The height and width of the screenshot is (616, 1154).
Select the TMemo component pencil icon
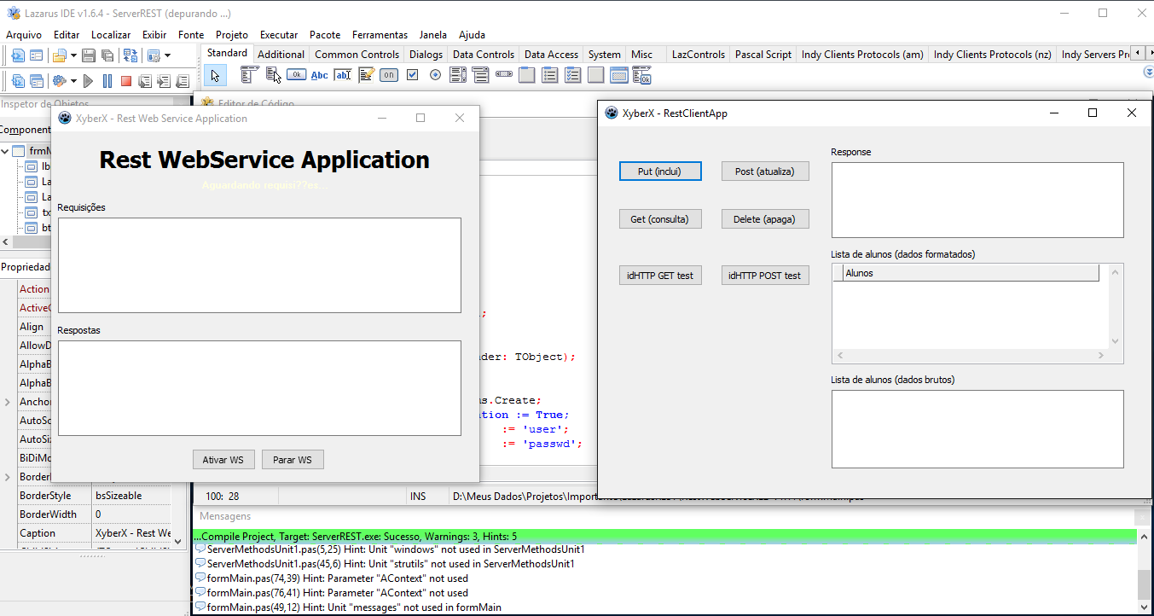tap(366, 75)
